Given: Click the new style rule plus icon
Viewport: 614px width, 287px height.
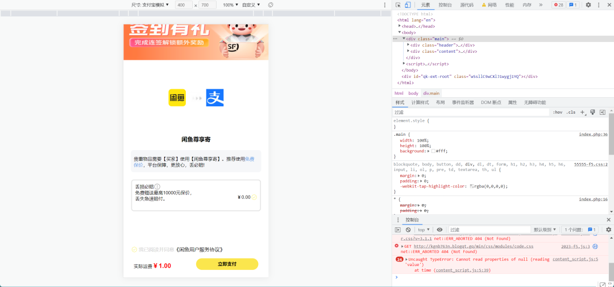Looking at the screenshot, I should pos(582,113).
